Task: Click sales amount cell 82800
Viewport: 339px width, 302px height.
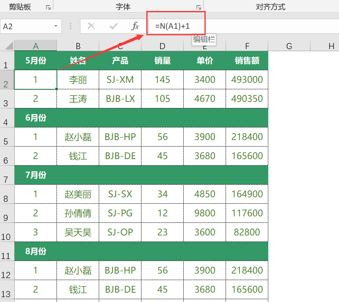Action: (x=247, y=232)
